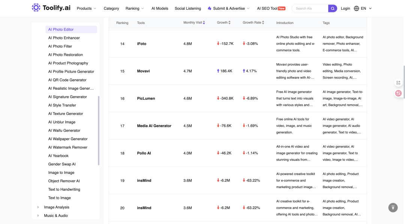Click the purple search magnifier button
This screenshot has height=224, width=405.
(332, 9)
